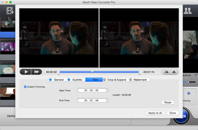198x130 pixels.
Task: Open the Crop & Expand tab
Action: 116,80
